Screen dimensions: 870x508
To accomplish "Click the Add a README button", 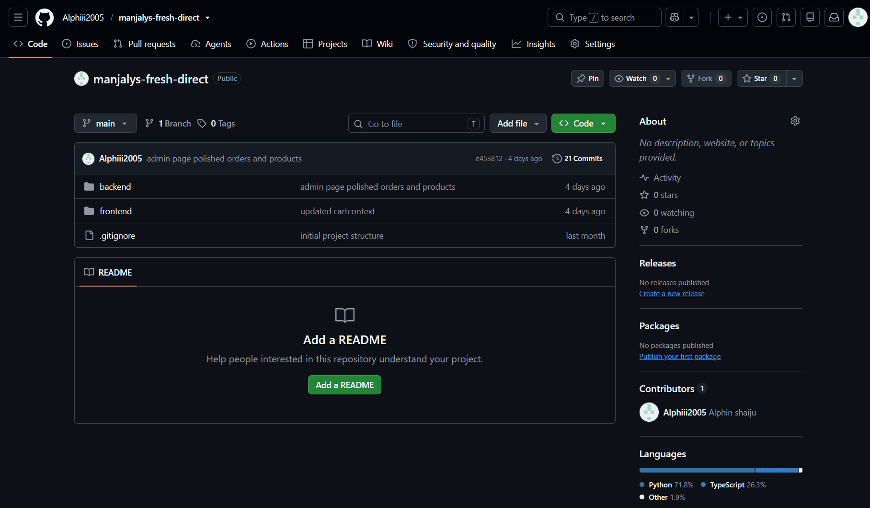I will [344, 385].
